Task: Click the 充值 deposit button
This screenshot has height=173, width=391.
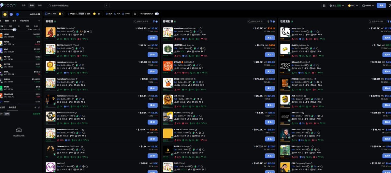Action: (x=381, y=6)
